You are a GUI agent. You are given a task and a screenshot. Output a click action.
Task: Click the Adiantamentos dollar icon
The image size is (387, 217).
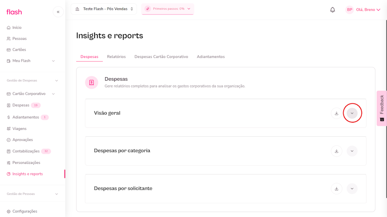(x=9, y=118)
